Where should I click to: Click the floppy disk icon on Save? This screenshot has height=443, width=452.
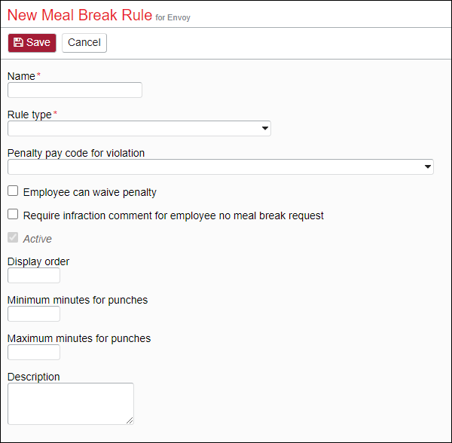tap(18, 43)
